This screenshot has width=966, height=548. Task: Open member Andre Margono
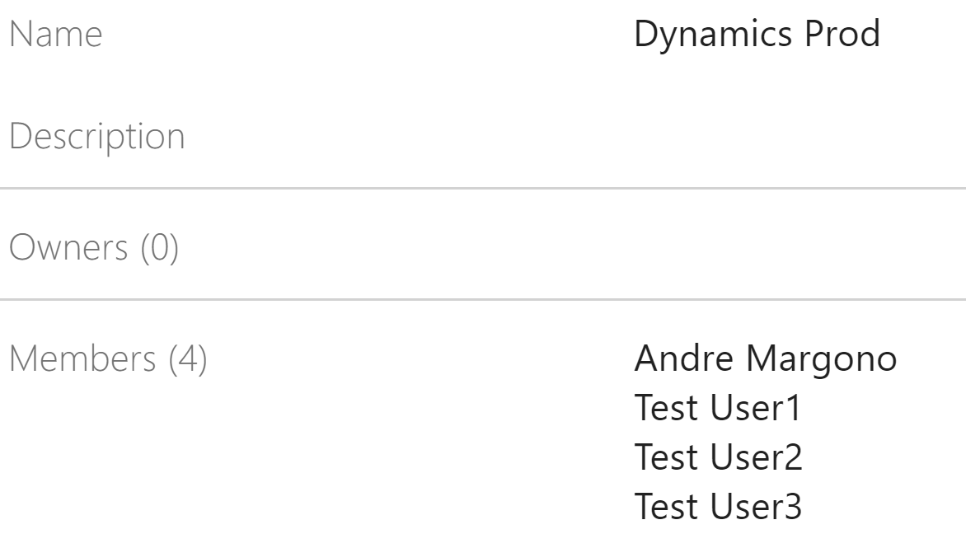(765, 359)
